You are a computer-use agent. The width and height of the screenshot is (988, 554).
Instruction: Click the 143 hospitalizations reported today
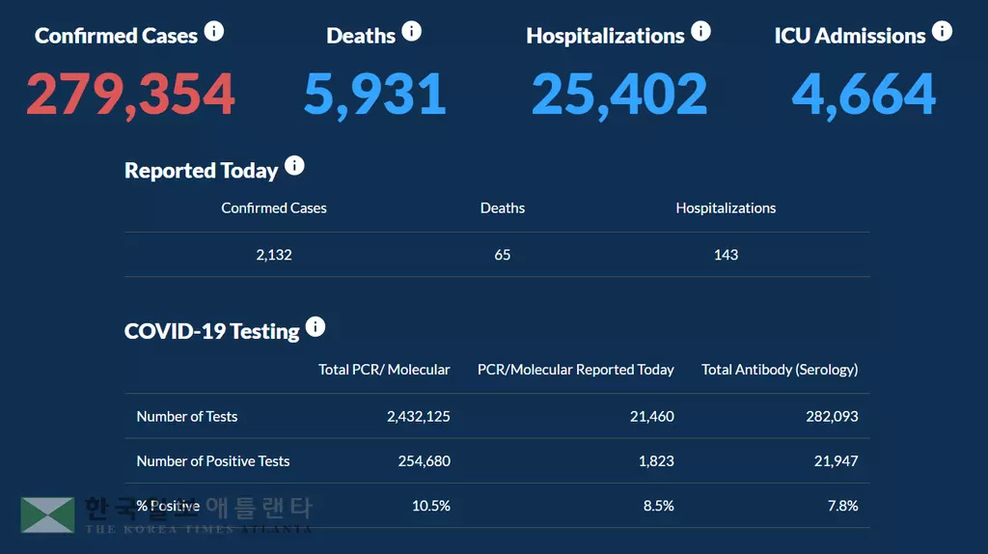tap(726, 255)
